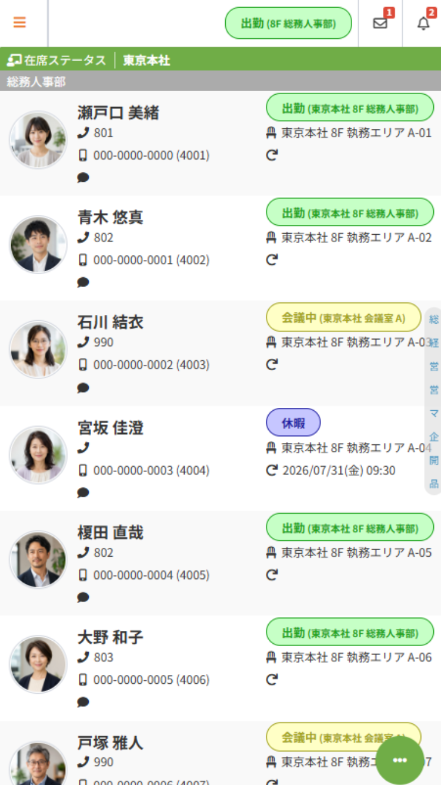Select 東京本社 in the header bar
Viewport: 441px width, 785px height.
tap(146, 60)
